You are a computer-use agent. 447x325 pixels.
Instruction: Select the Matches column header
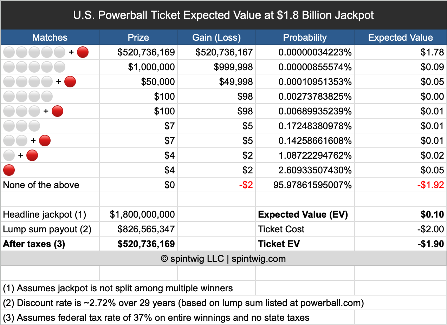click(x=50, y=38)
